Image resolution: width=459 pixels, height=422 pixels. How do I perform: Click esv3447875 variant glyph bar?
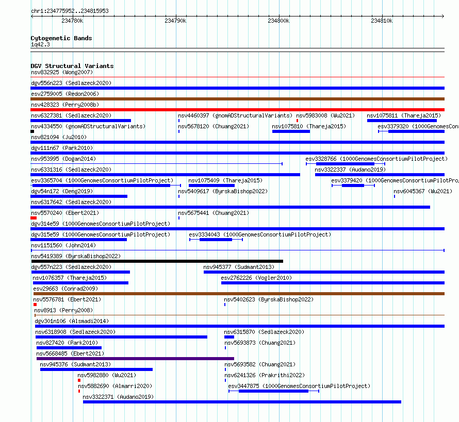coord(274,391)
